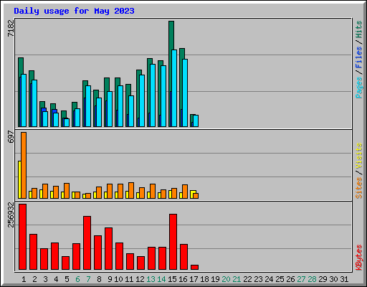The width and height of the screenshot is (367, 287).
Task: Click the cyan pages bar for day 17
Action: pos(196,121)
